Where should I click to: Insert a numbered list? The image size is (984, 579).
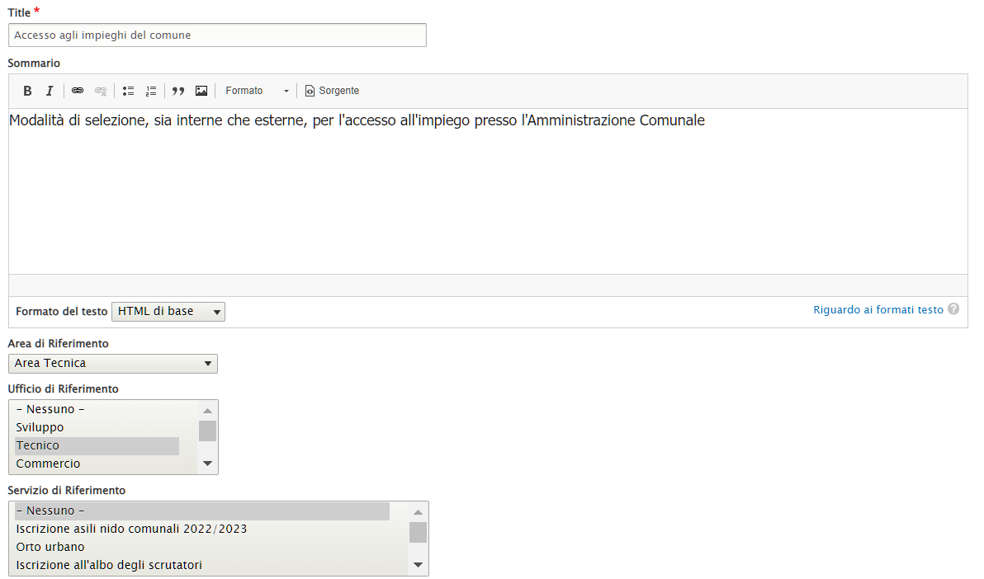coord(151,91)
